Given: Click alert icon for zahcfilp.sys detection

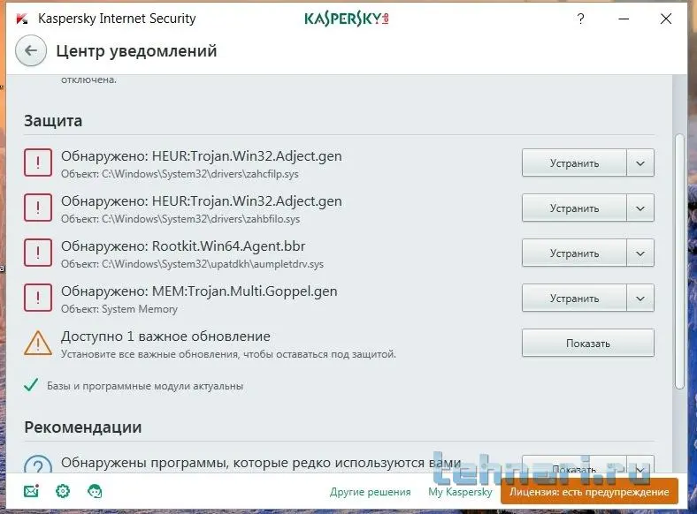Looking at the screenshot, I should [38, 163].
